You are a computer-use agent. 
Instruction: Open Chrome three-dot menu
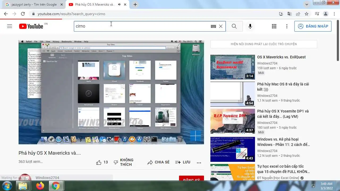tap(334, 14)
